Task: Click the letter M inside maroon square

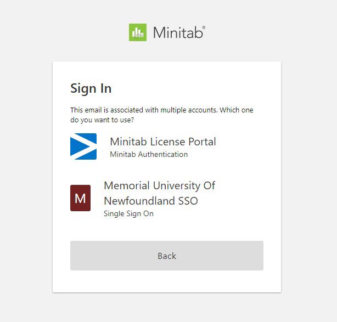Action: [x=80, y=198]
